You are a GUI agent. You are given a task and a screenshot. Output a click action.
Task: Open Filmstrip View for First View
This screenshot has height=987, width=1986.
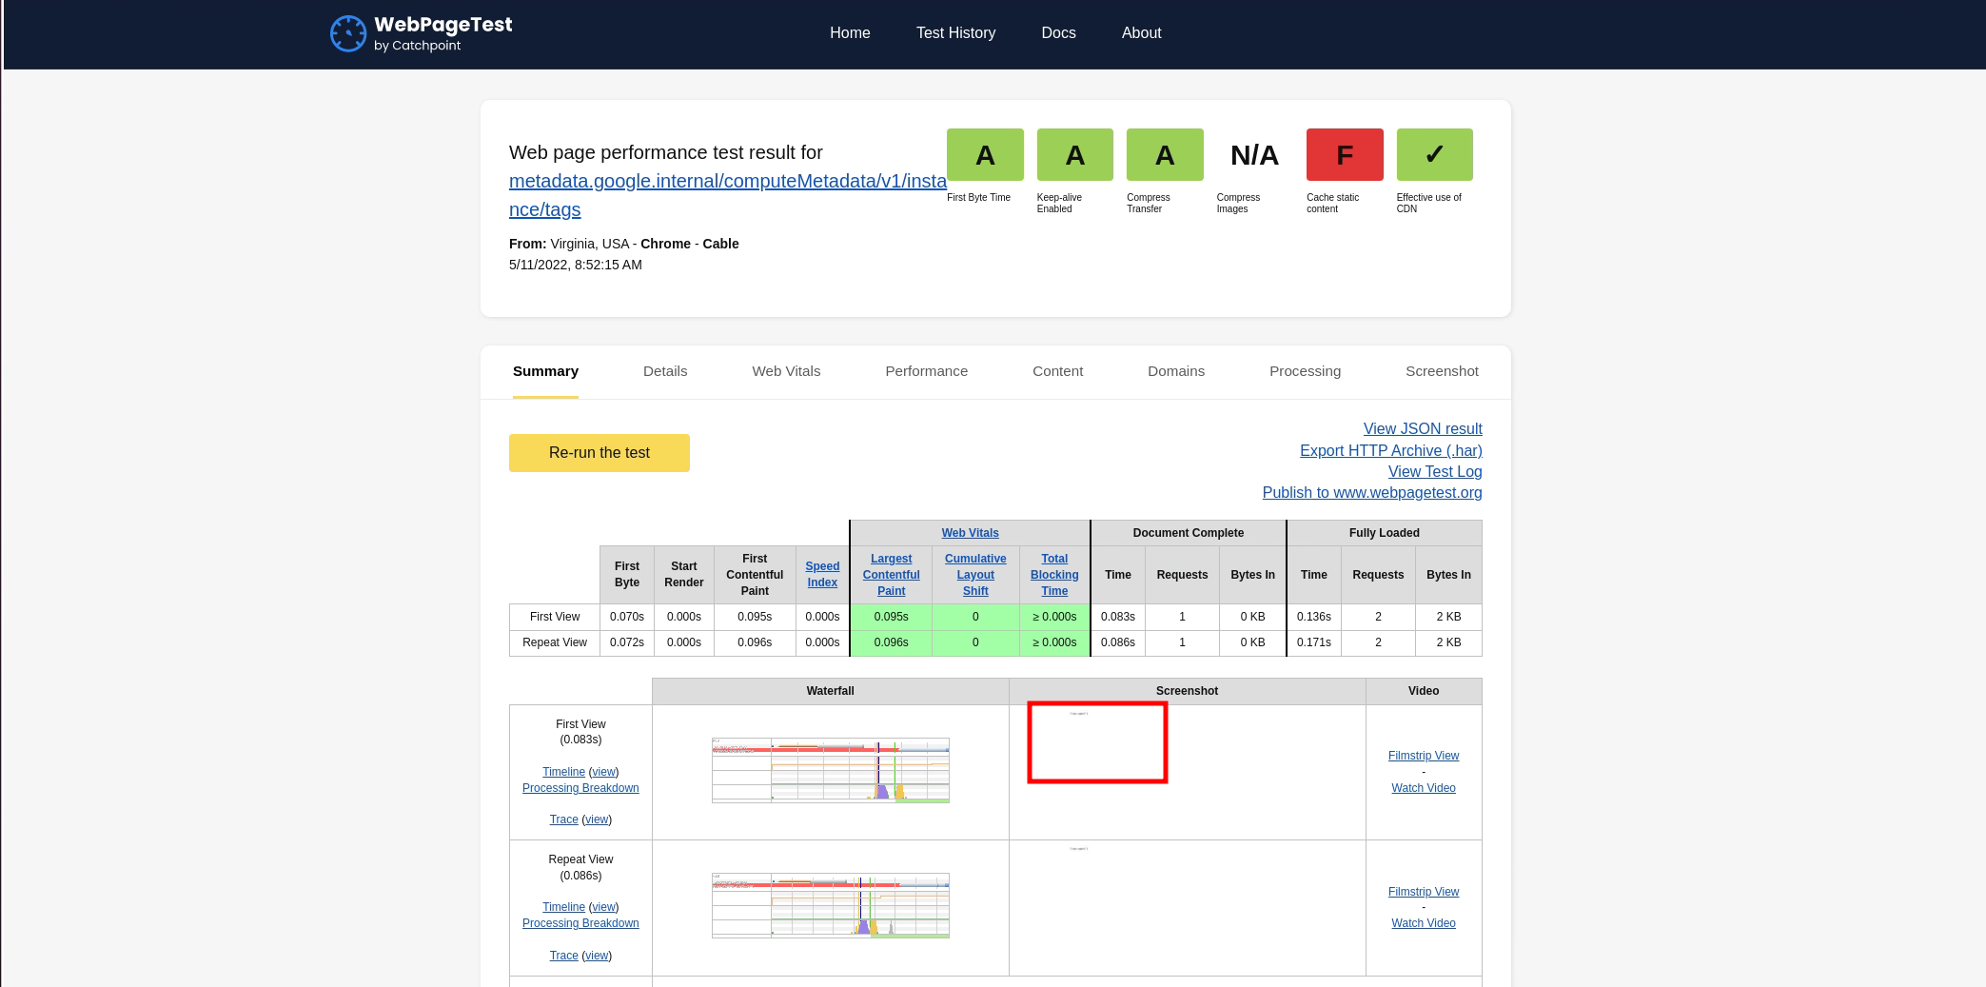coord(1423,755)
